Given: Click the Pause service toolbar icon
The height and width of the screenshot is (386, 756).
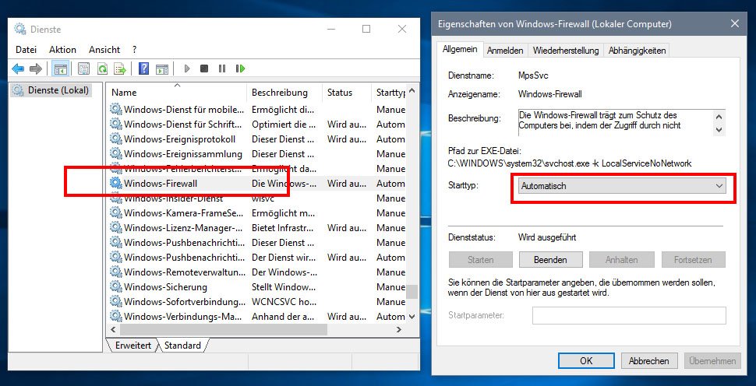Looking at the screenshot, I should [222, 68].
